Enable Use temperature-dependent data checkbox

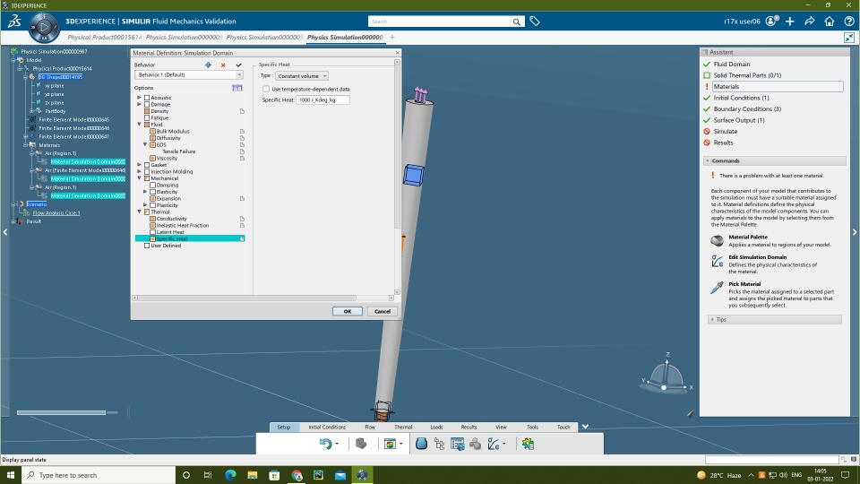tap(266, 89)
